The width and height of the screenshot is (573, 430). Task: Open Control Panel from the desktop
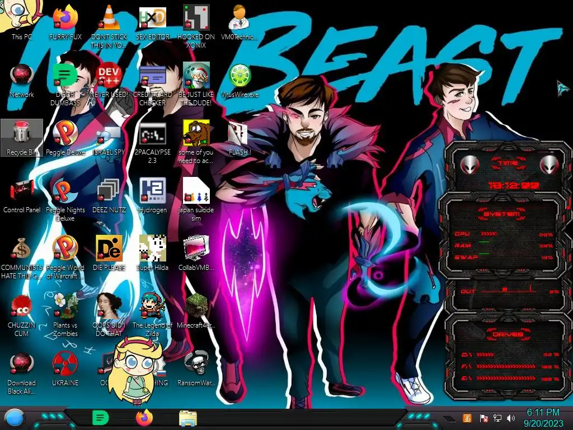pos(22,195)
